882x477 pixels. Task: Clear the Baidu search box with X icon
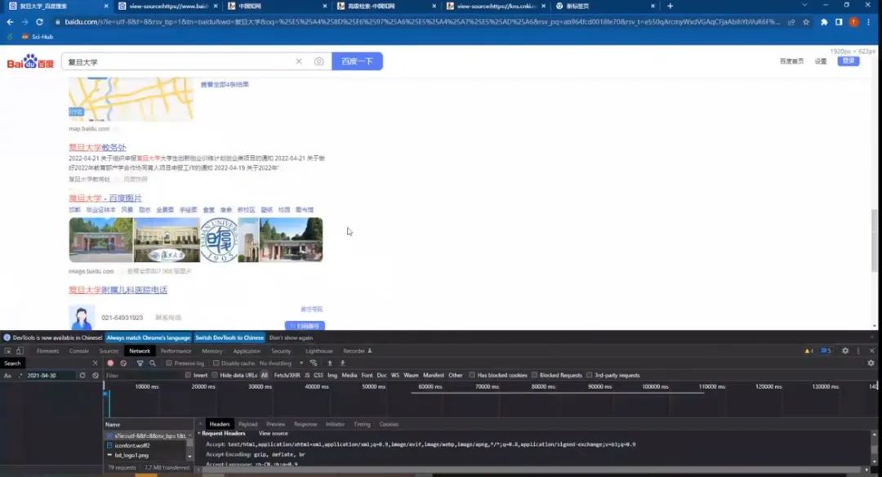[299, 61]
